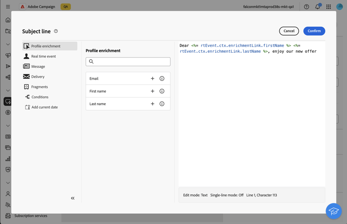Add Email field with plus icon
This screenshot has width=347, height=224.
(x=153, y=78)
